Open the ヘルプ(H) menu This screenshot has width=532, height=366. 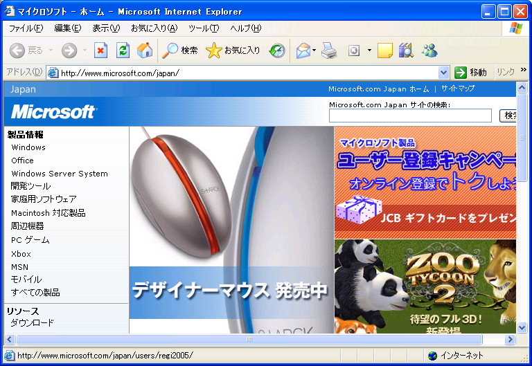point(246,28)
